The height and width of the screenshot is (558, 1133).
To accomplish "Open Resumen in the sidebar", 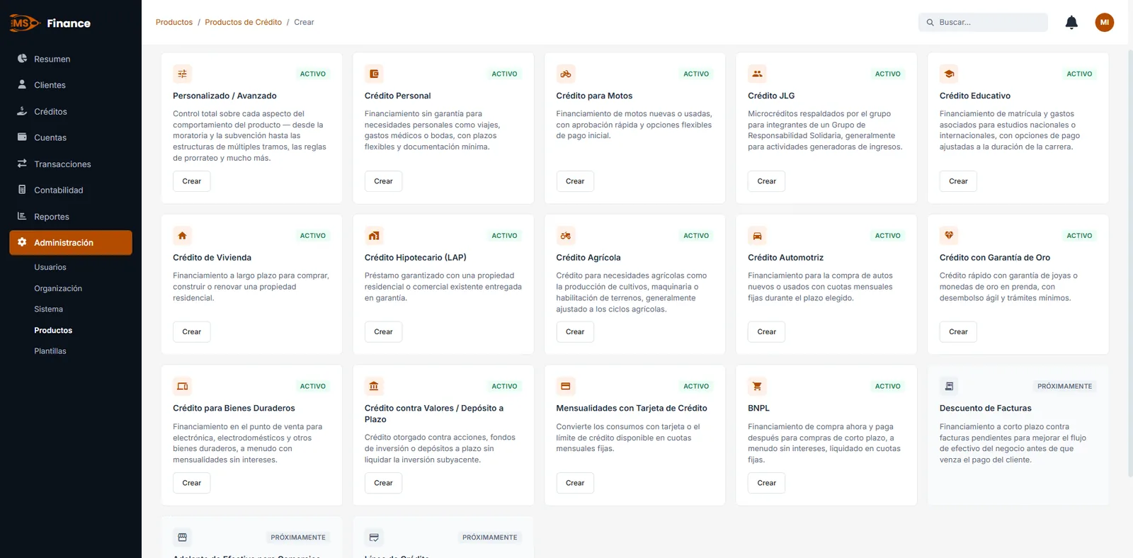I will click(71, 59).
